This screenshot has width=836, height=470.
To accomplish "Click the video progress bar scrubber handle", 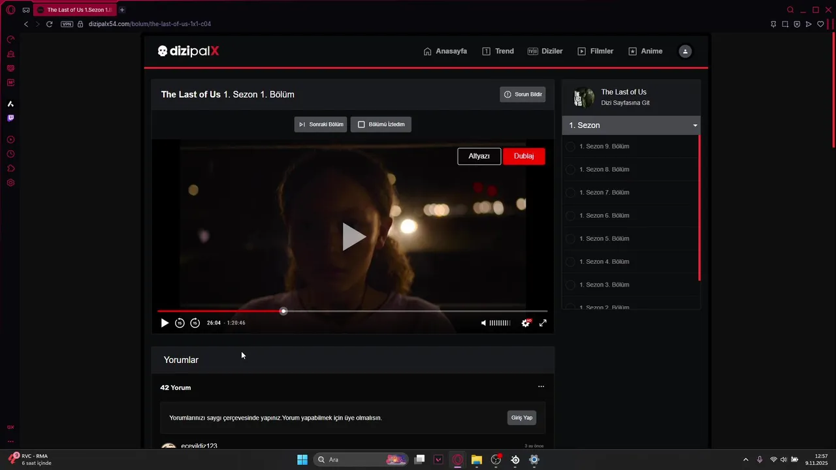I will [x=283, y=311].
